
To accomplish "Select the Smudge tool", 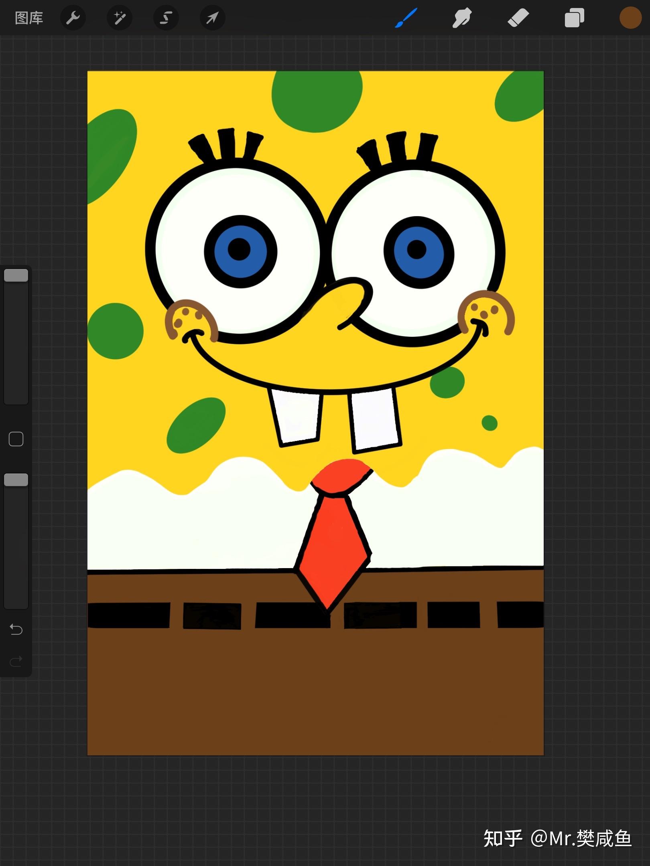I will (x=462, y=18).
